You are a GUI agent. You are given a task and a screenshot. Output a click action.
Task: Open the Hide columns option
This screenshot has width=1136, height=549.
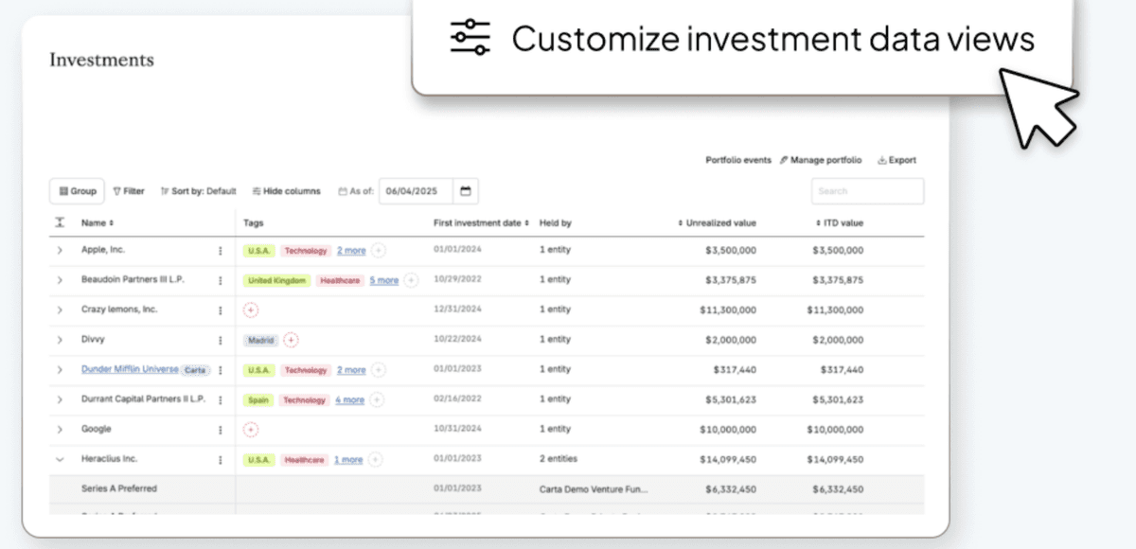click(287, 191)
